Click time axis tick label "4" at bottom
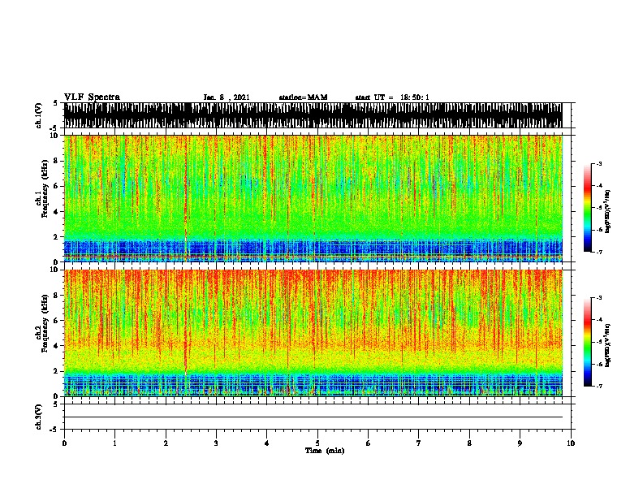Viewport: 643px width, 497px height. point(266,443)
